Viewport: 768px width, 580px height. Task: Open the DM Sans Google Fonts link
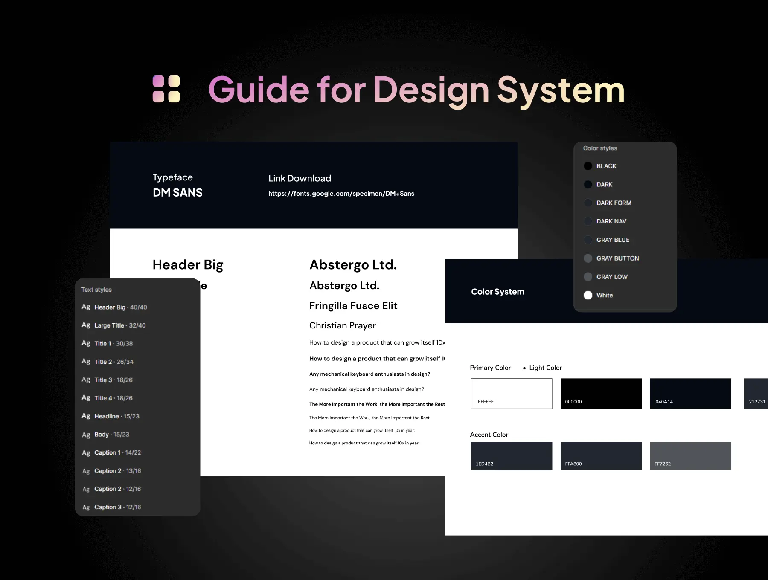(341, 194)
